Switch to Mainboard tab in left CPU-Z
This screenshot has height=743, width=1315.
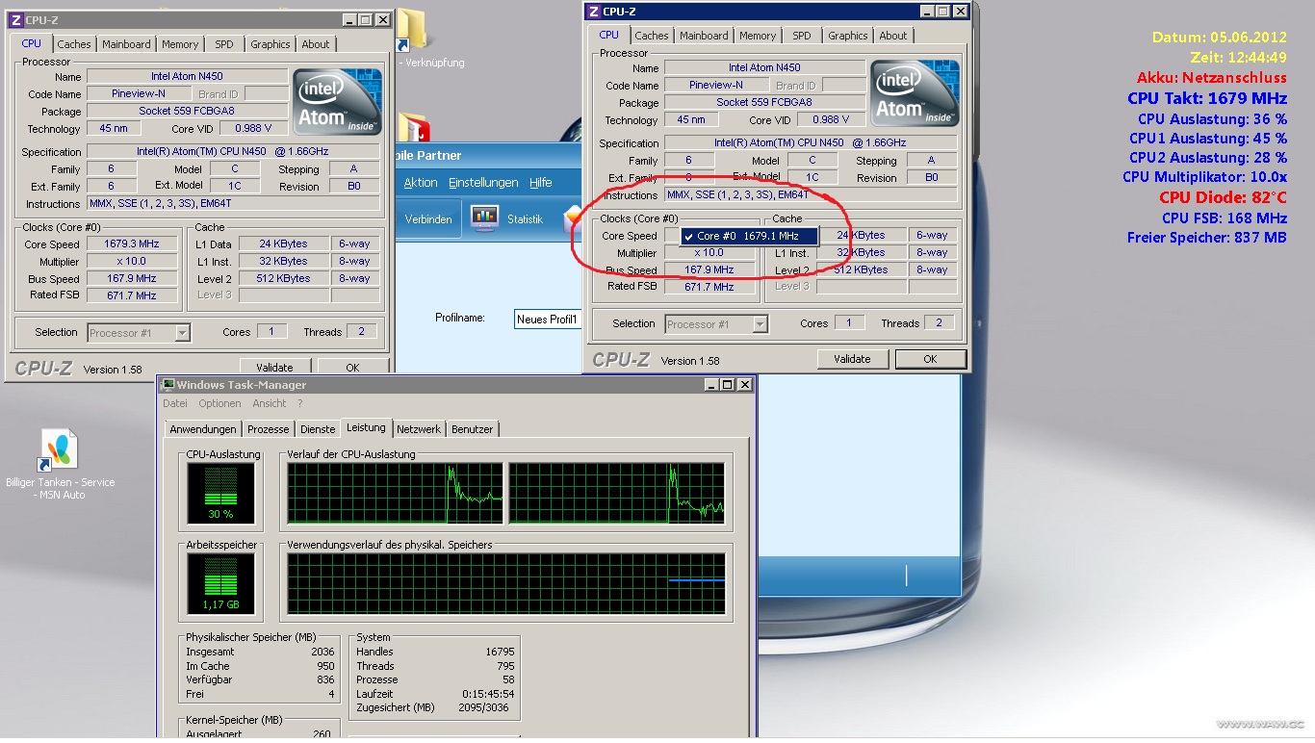tap(126, 44)
